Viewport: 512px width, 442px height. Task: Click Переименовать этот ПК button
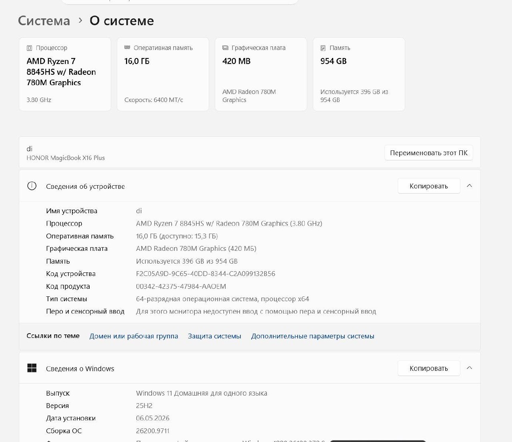click(429, 153)
